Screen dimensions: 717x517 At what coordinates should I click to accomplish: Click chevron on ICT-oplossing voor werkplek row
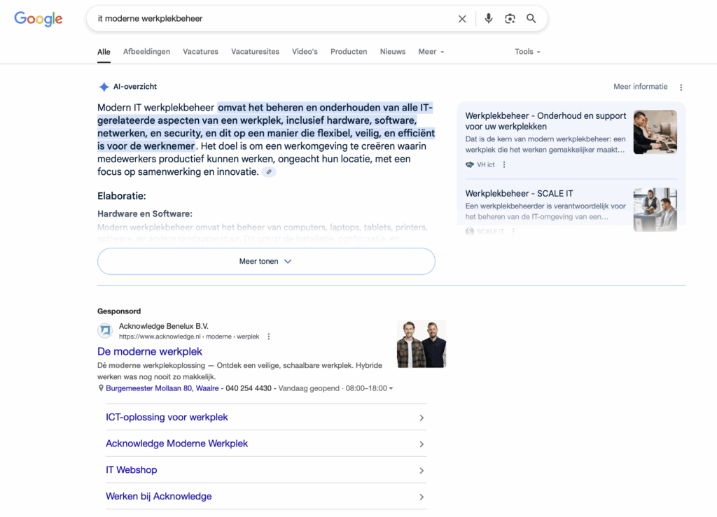tap(422, 418)
